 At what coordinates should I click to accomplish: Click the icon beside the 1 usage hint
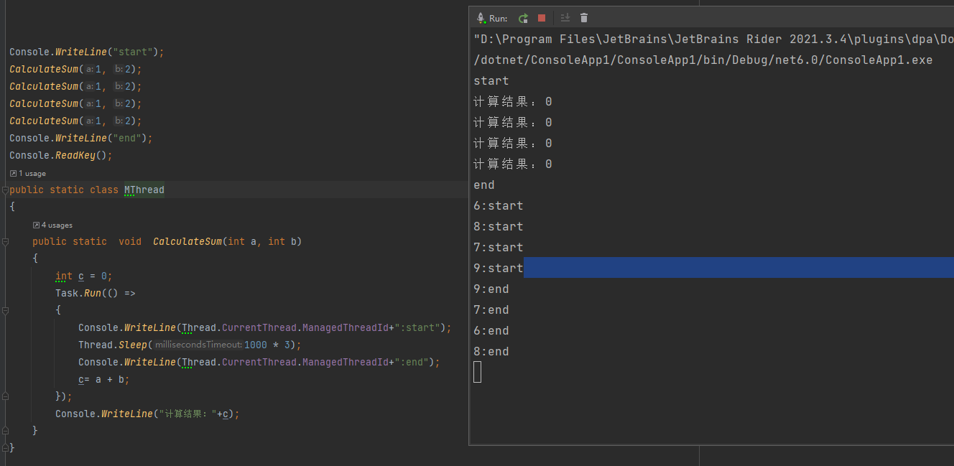click(12, 173)
